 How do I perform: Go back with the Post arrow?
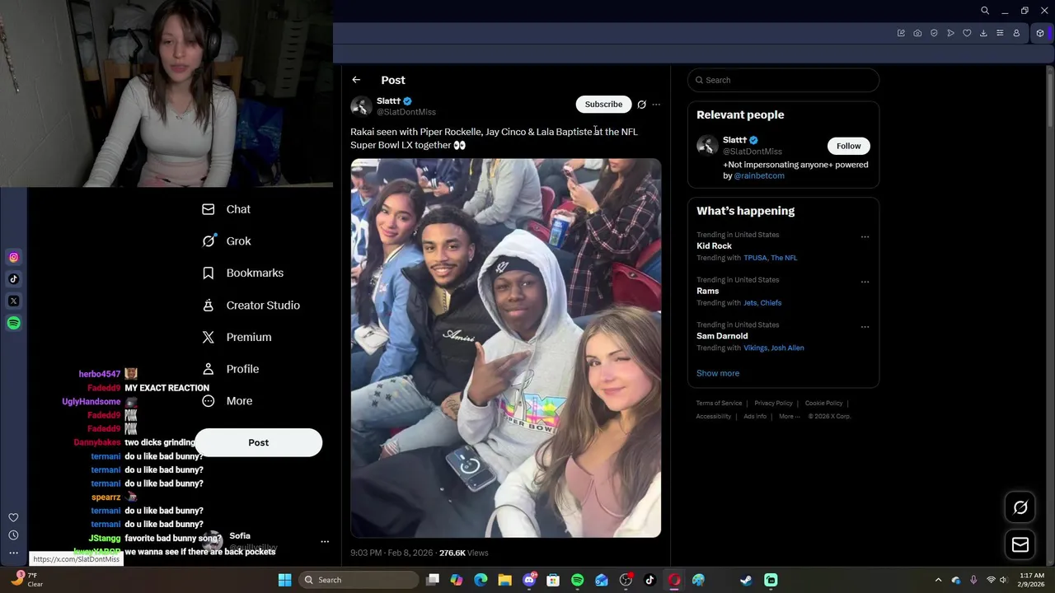coord(356,80)
